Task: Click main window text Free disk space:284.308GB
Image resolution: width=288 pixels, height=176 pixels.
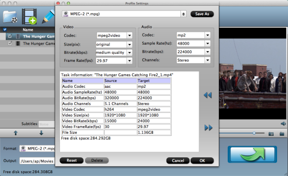Action: pyautogui.click(x=28, y=172)
